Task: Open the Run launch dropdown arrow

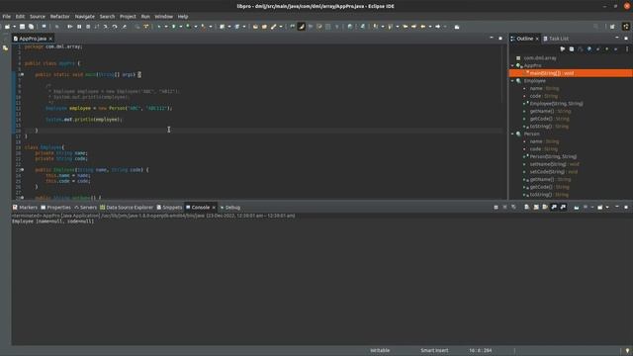Action: point(180,27)
